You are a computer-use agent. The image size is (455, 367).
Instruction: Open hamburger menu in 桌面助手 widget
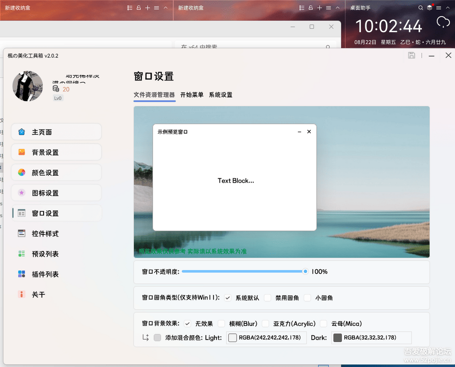point(439,8)
